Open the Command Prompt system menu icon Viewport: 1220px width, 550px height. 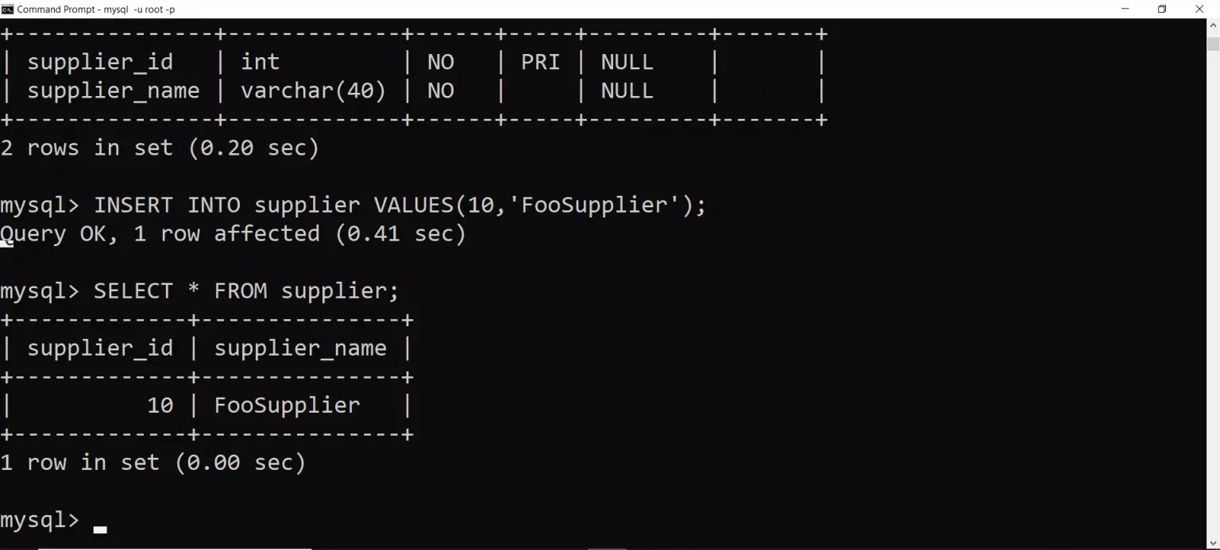pos(8,9)
